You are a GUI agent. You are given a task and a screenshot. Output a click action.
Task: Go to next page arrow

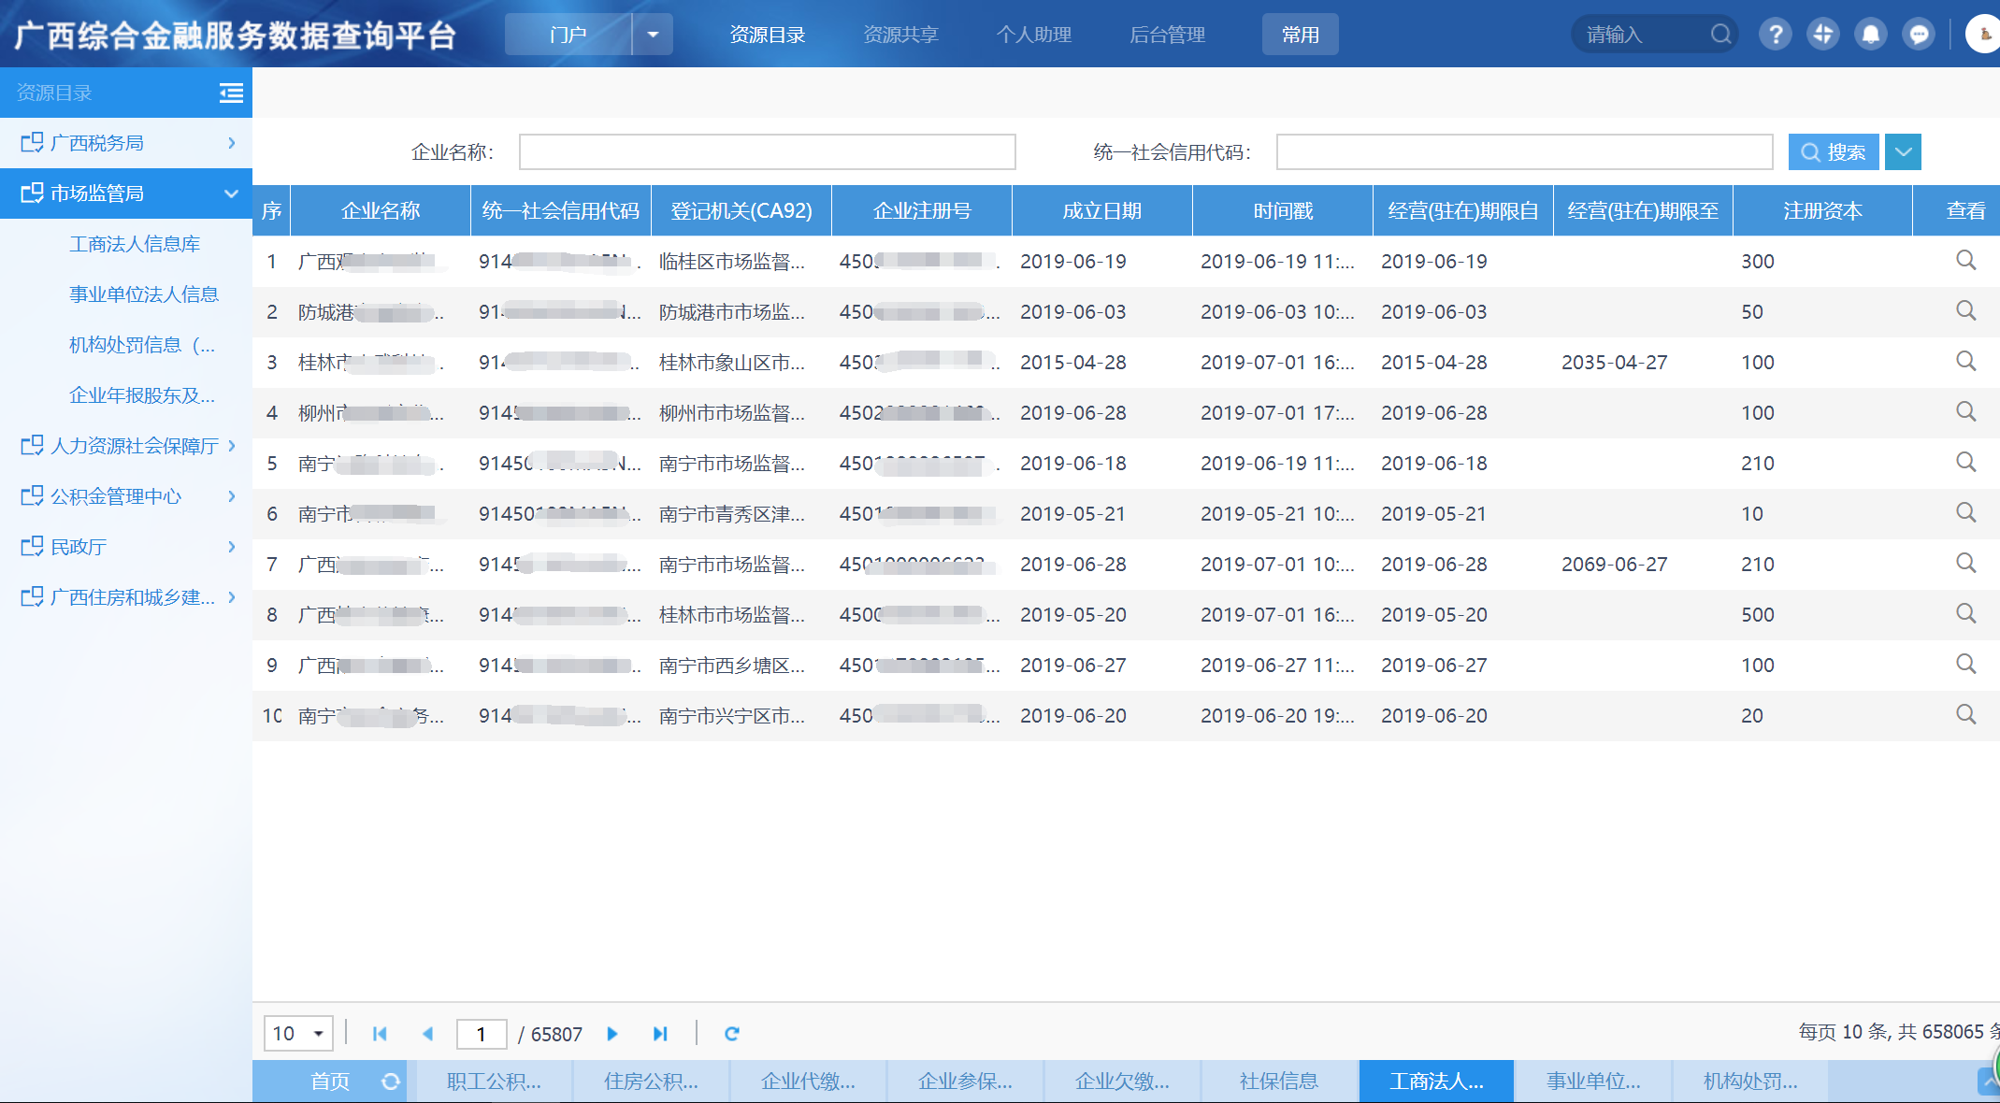click(612, 1034)
